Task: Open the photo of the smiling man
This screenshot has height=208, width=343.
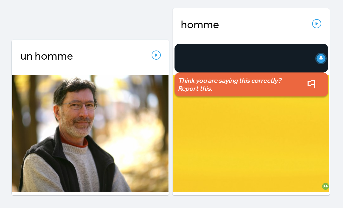Action: (x=90, y=134)
